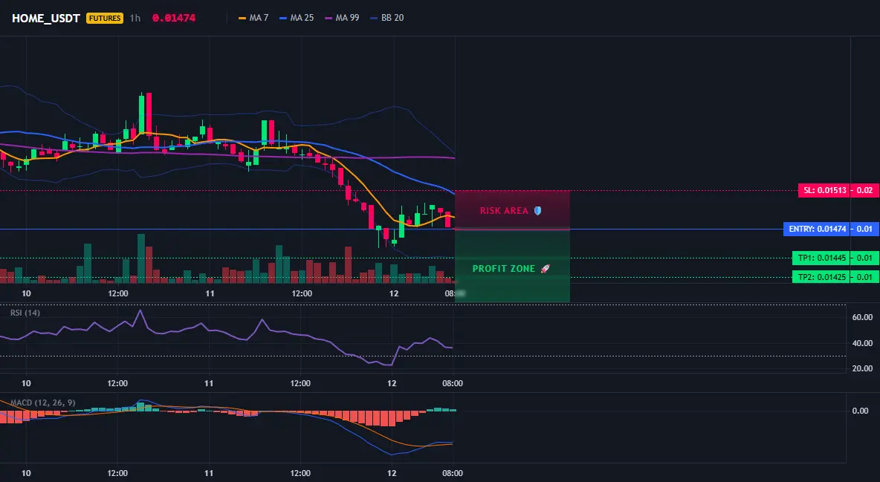
Task: Click the shield icon in RISK AREA
Action: click(x=537, y=211)
